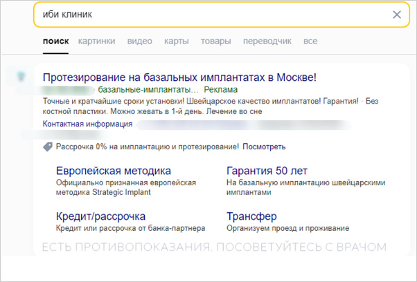Open the "Контактная информация" link
417x282 pixels.
tap(87, 124)
